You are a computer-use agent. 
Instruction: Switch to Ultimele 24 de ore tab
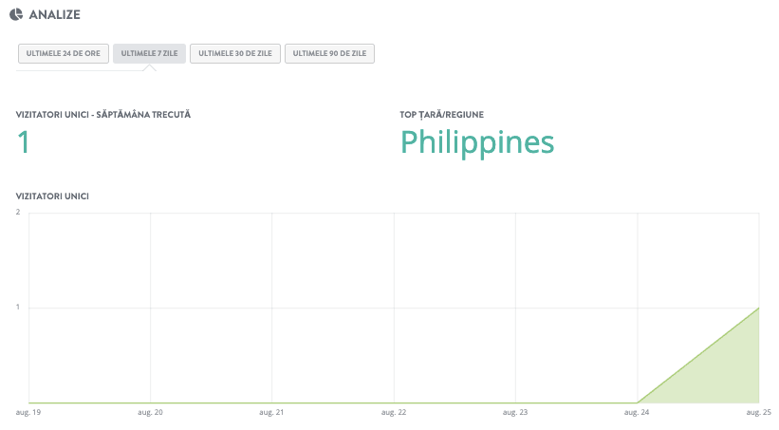[63, 53]
